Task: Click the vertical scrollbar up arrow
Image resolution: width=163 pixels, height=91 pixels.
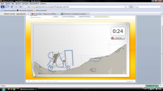Action: pyautogui.click(x=162, y=17)
